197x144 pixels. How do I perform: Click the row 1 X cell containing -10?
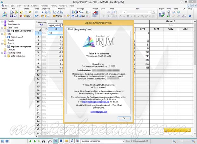tap(56, 33)
